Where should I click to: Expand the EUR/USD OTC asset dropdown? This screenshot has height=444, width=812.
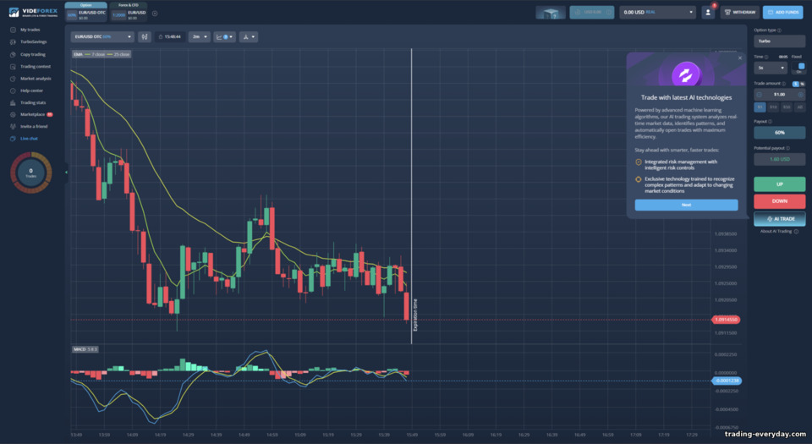point(102,36)
